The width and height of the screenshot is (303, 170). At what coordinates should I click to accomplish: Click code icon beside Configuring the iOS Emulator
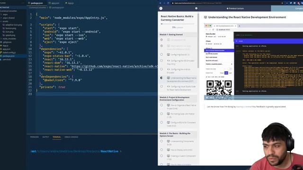[x=169, y=60]
